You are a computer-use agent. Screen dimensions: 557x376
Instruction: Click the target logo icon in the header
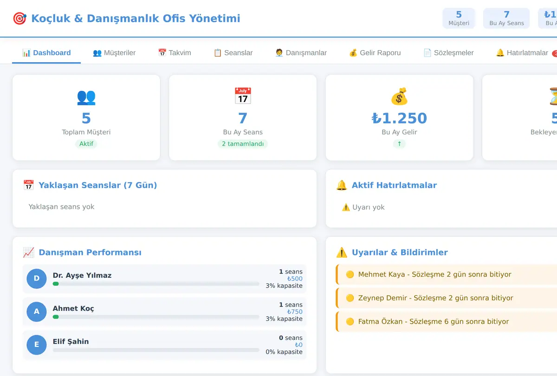tap(19, 19)
